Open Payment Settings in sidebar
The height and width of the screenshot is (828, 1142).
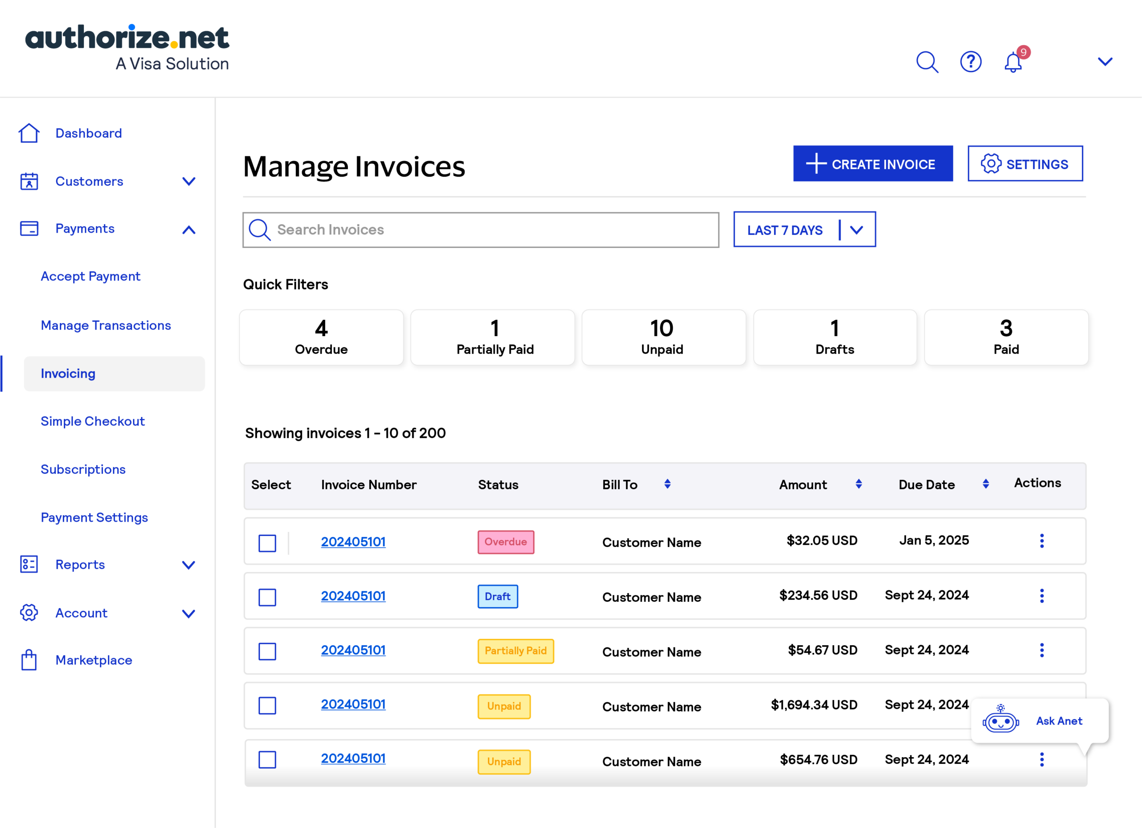[x=94, y=517]
